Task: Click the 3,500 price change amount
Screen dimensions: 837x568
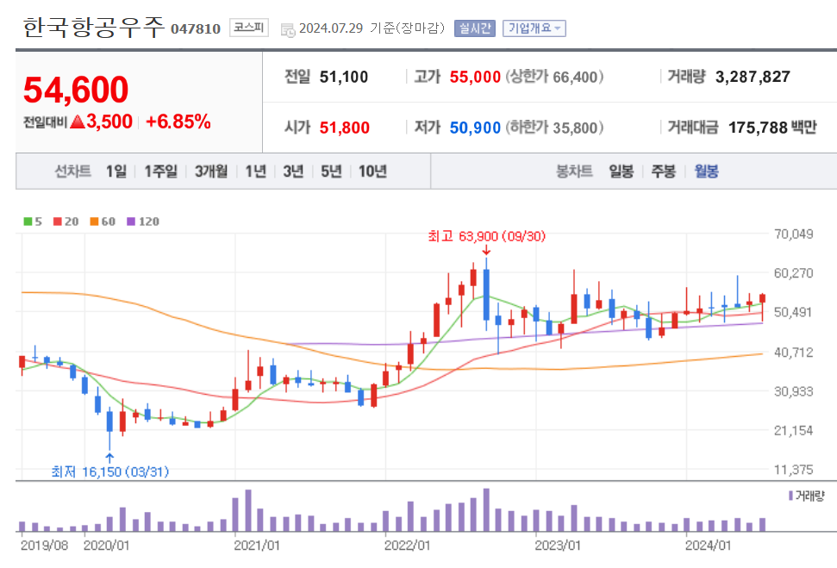Action: click(x=109, y=122)
